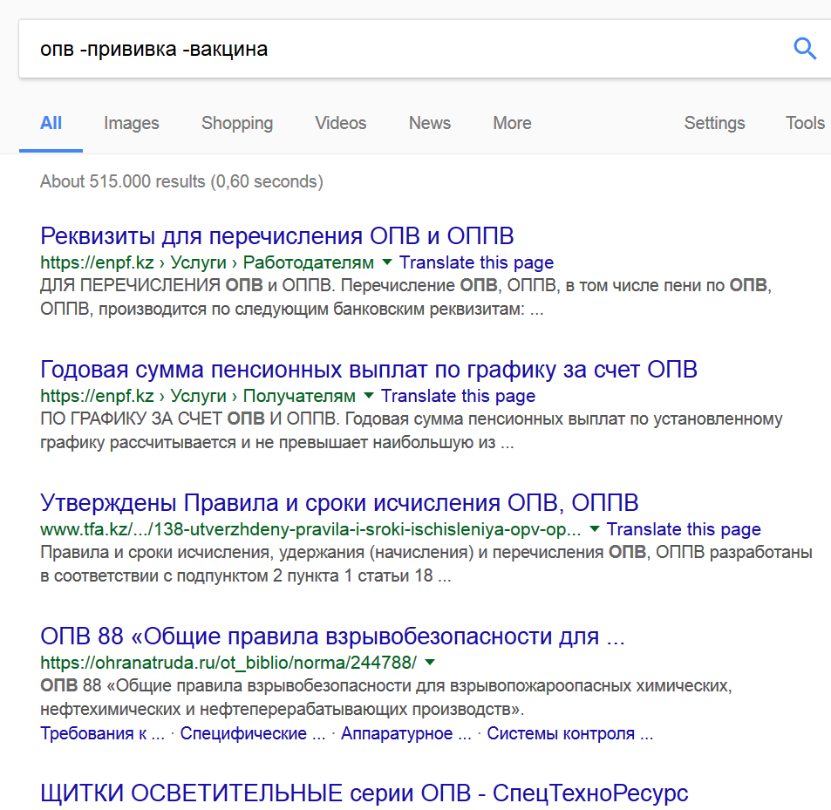The height and width of the screenshot is (810, 831).
Task: Open 'Утверждены Правила и сроки исчисления' result
Action: [339, 502]
